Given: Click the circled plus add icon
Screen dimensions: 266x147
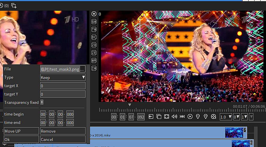Looking at the screenshot, I should click(94, 14).
